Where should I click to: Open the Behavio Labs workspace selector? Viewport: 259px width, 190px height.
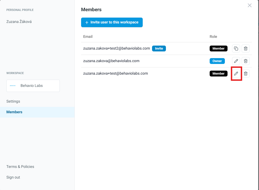(33, 86)
